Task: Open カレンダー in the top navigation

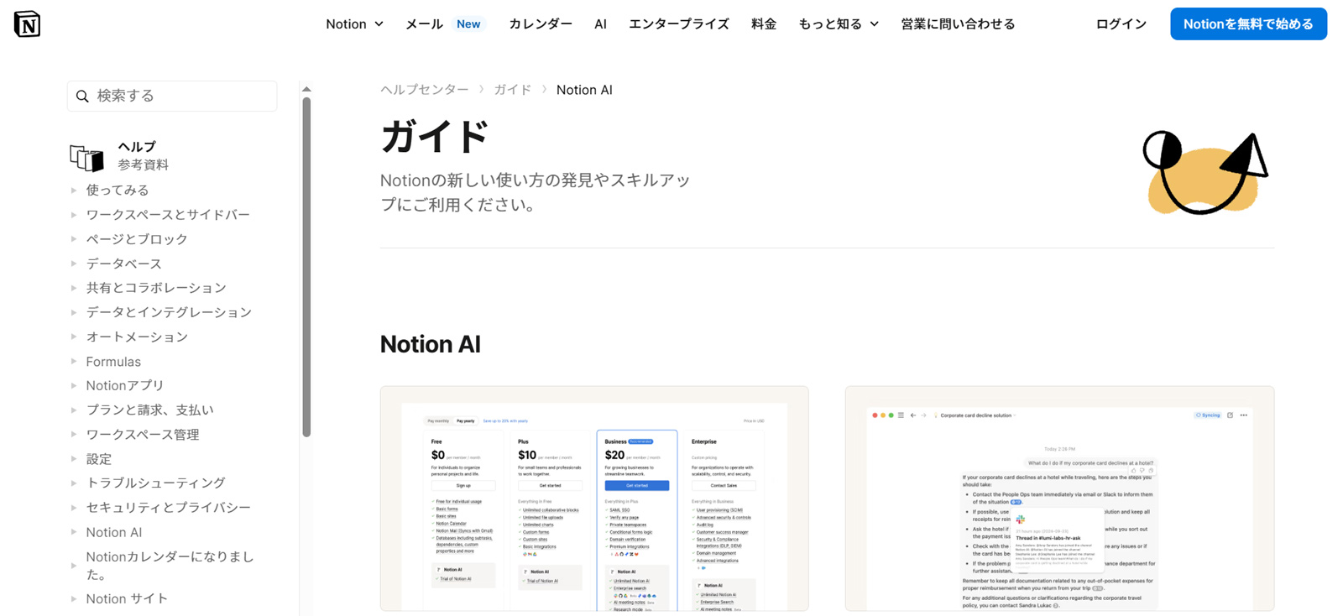Action: tap(541, 24)
